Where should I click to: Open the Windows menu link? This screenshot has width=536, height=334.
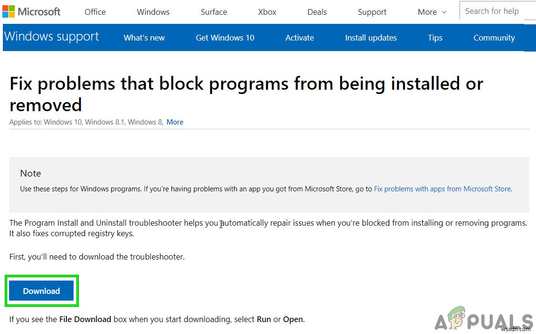(x=153, y=12)
